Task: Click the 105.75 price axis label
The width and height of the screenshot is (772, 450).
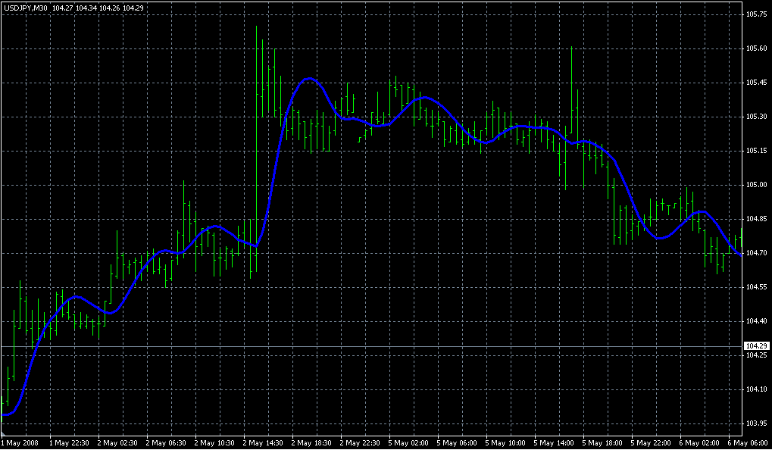Action: [757, 14]
